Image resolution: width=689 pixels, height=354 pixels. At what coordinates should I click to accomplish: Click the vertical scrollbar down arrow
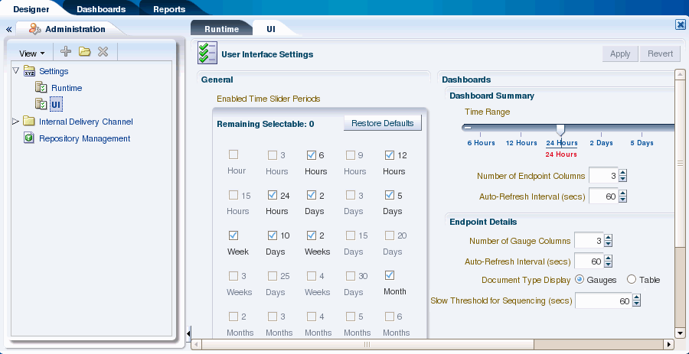point(680,333)
